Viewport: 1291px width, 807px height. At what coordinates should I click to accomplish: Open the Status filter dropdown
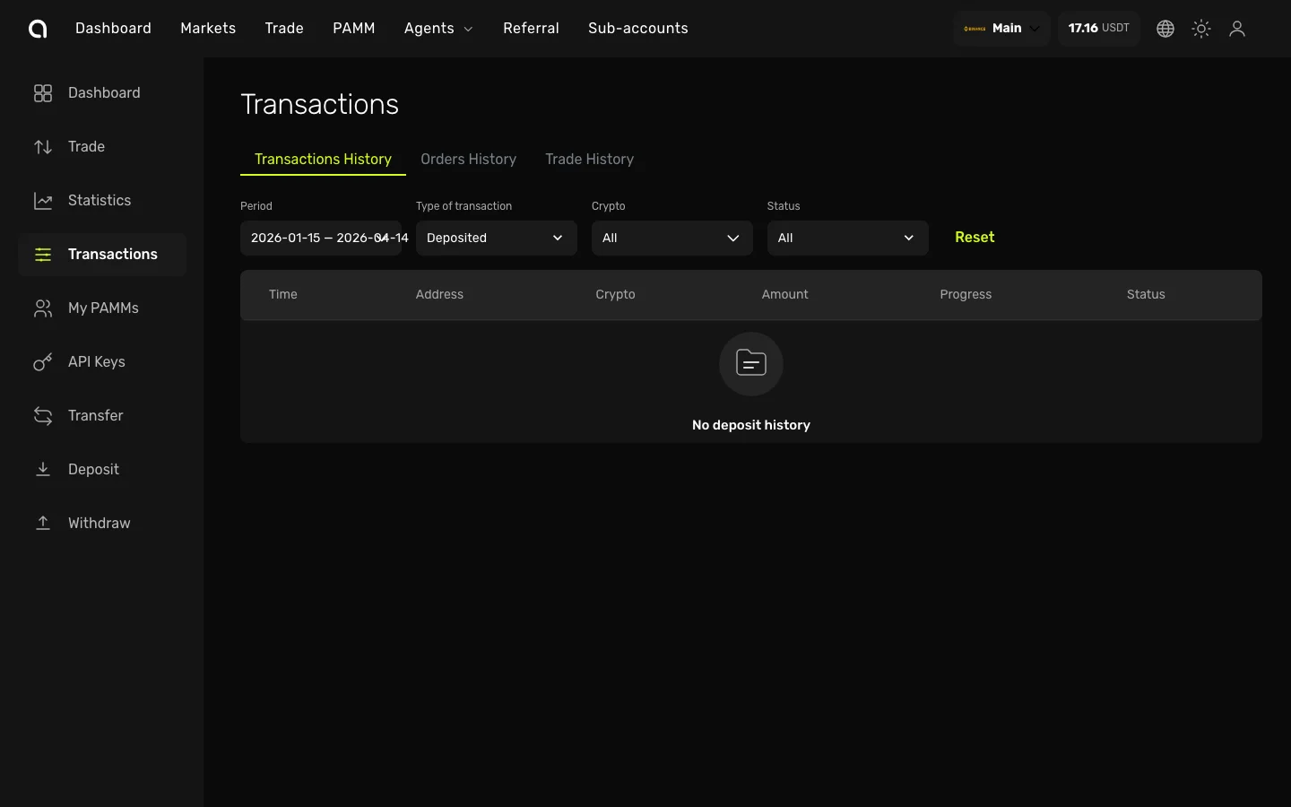(847, 238)
